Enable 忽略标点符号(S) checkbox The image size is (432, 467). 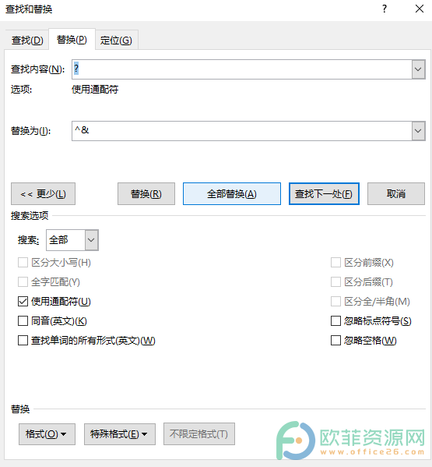tap(335, 321)
